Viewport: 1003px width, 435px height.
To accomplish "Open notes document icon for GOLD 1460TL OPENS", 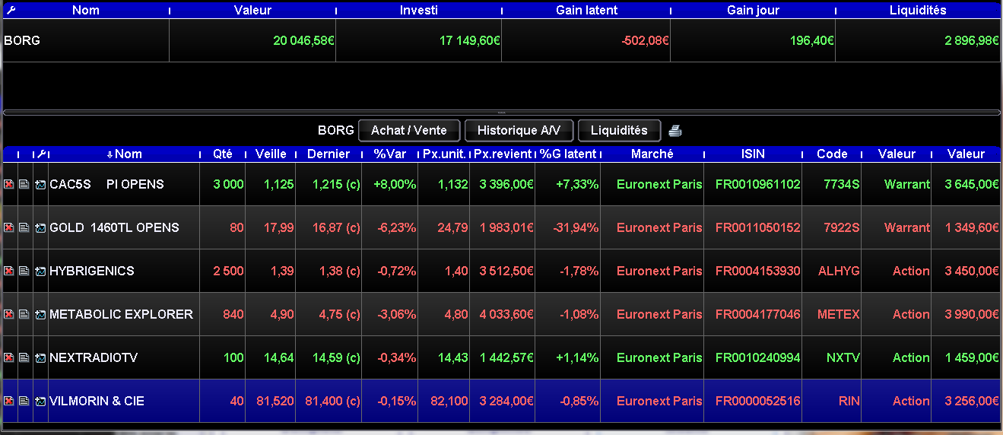I will pyautogui.click(x=24, y=228).
